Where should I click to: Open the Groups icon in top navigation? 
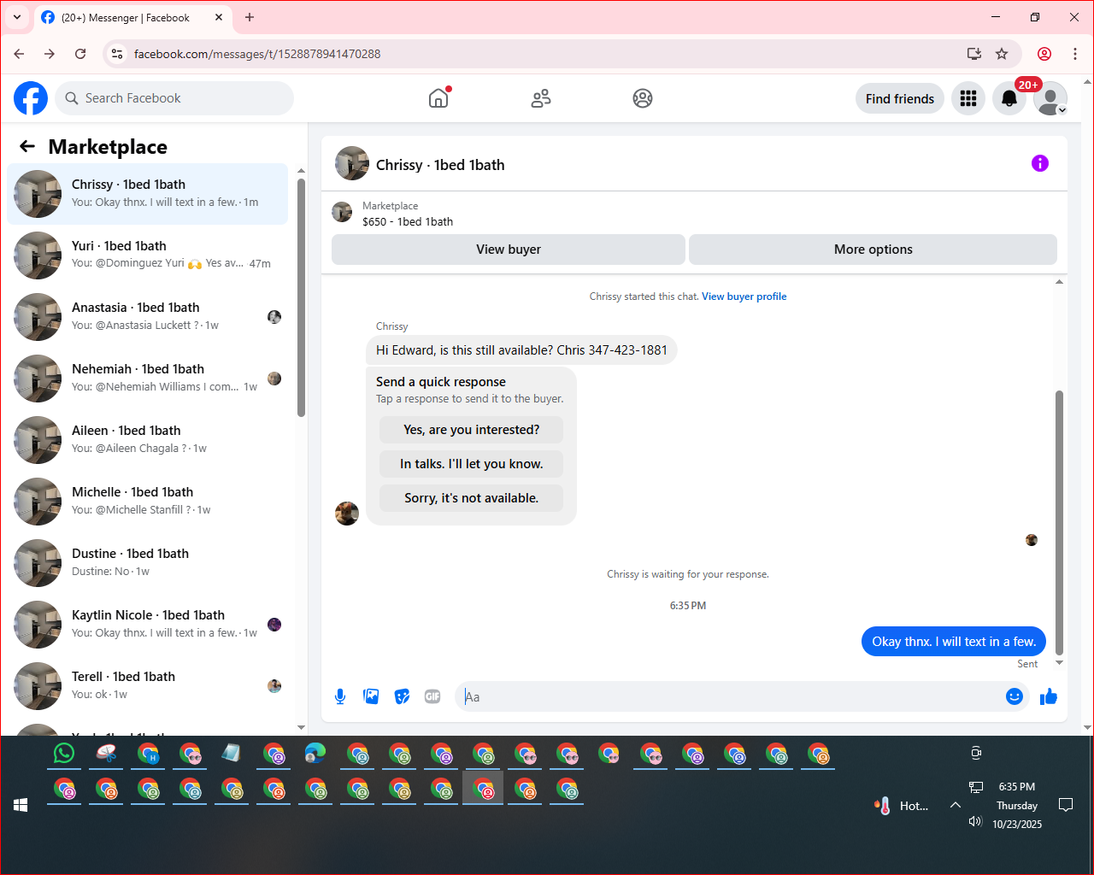(643, 98)
